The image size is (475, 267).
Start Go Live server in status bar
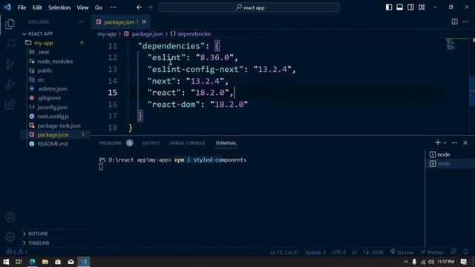(x=402, y=252)
